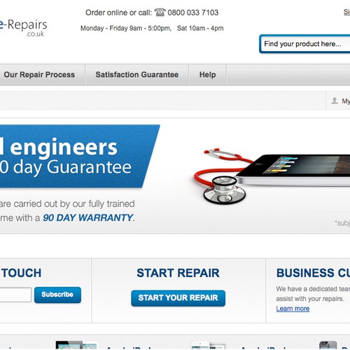The height and width of the screenshot is (350, 350).
Task: Open the Satisfaction Guarantee menu item
Action: point(137,75)
